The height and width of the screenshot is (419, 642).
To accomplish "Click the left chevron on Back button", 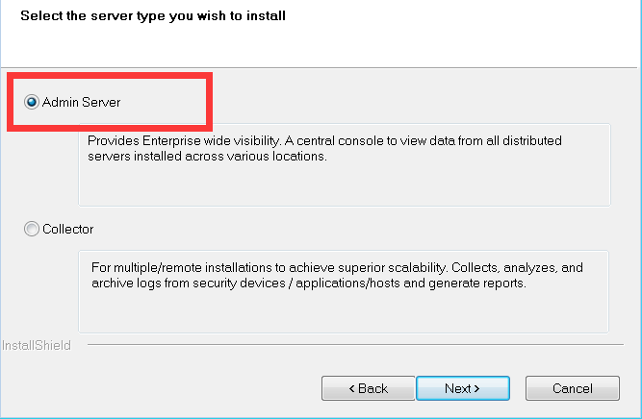I will 351,389.
